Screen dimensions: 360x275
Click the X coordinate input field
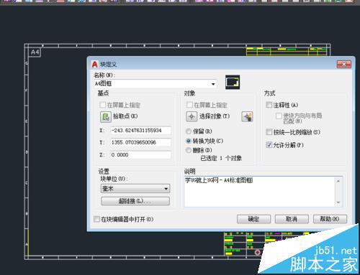(x=140, y=131)
